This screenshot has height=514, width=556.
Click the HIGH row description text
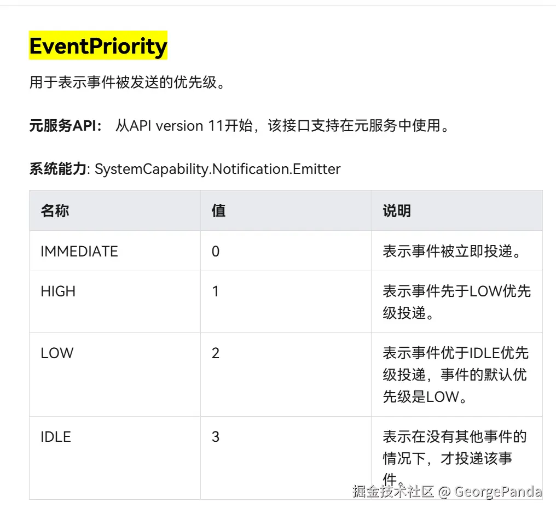[x=457, y=302]
